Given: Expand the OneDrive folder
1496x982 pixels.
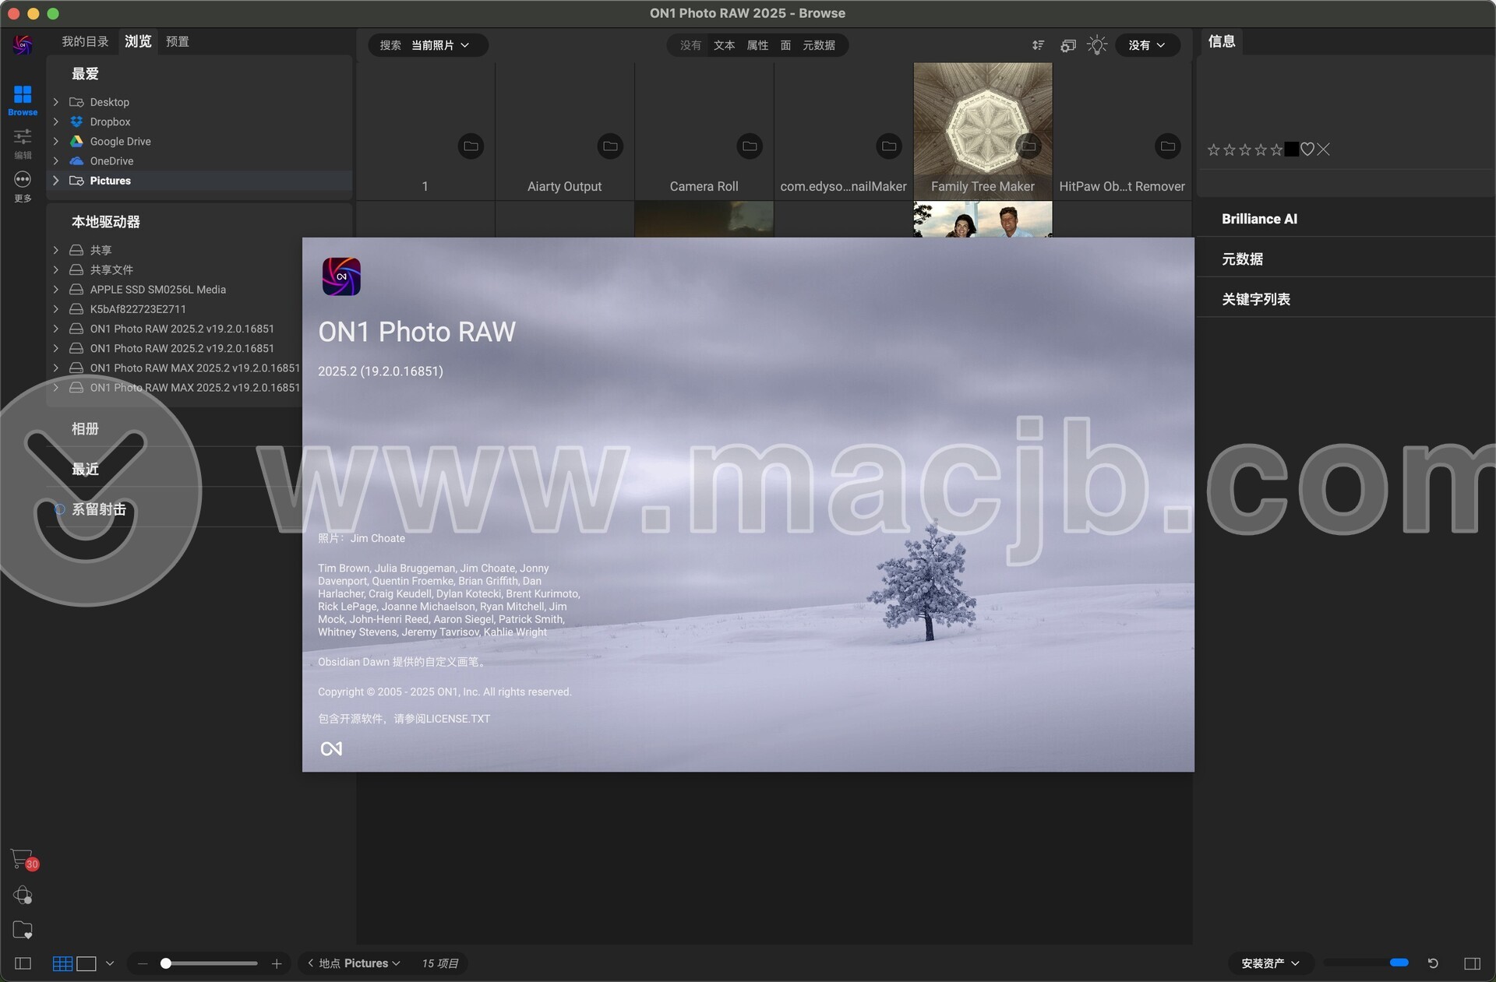Looking at the screenshot, I should point(56,161).
